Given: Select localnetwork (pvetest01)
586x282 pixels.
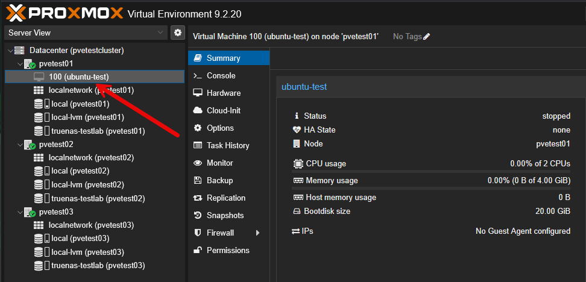Looking at the screenshot, I should (91, 90).
